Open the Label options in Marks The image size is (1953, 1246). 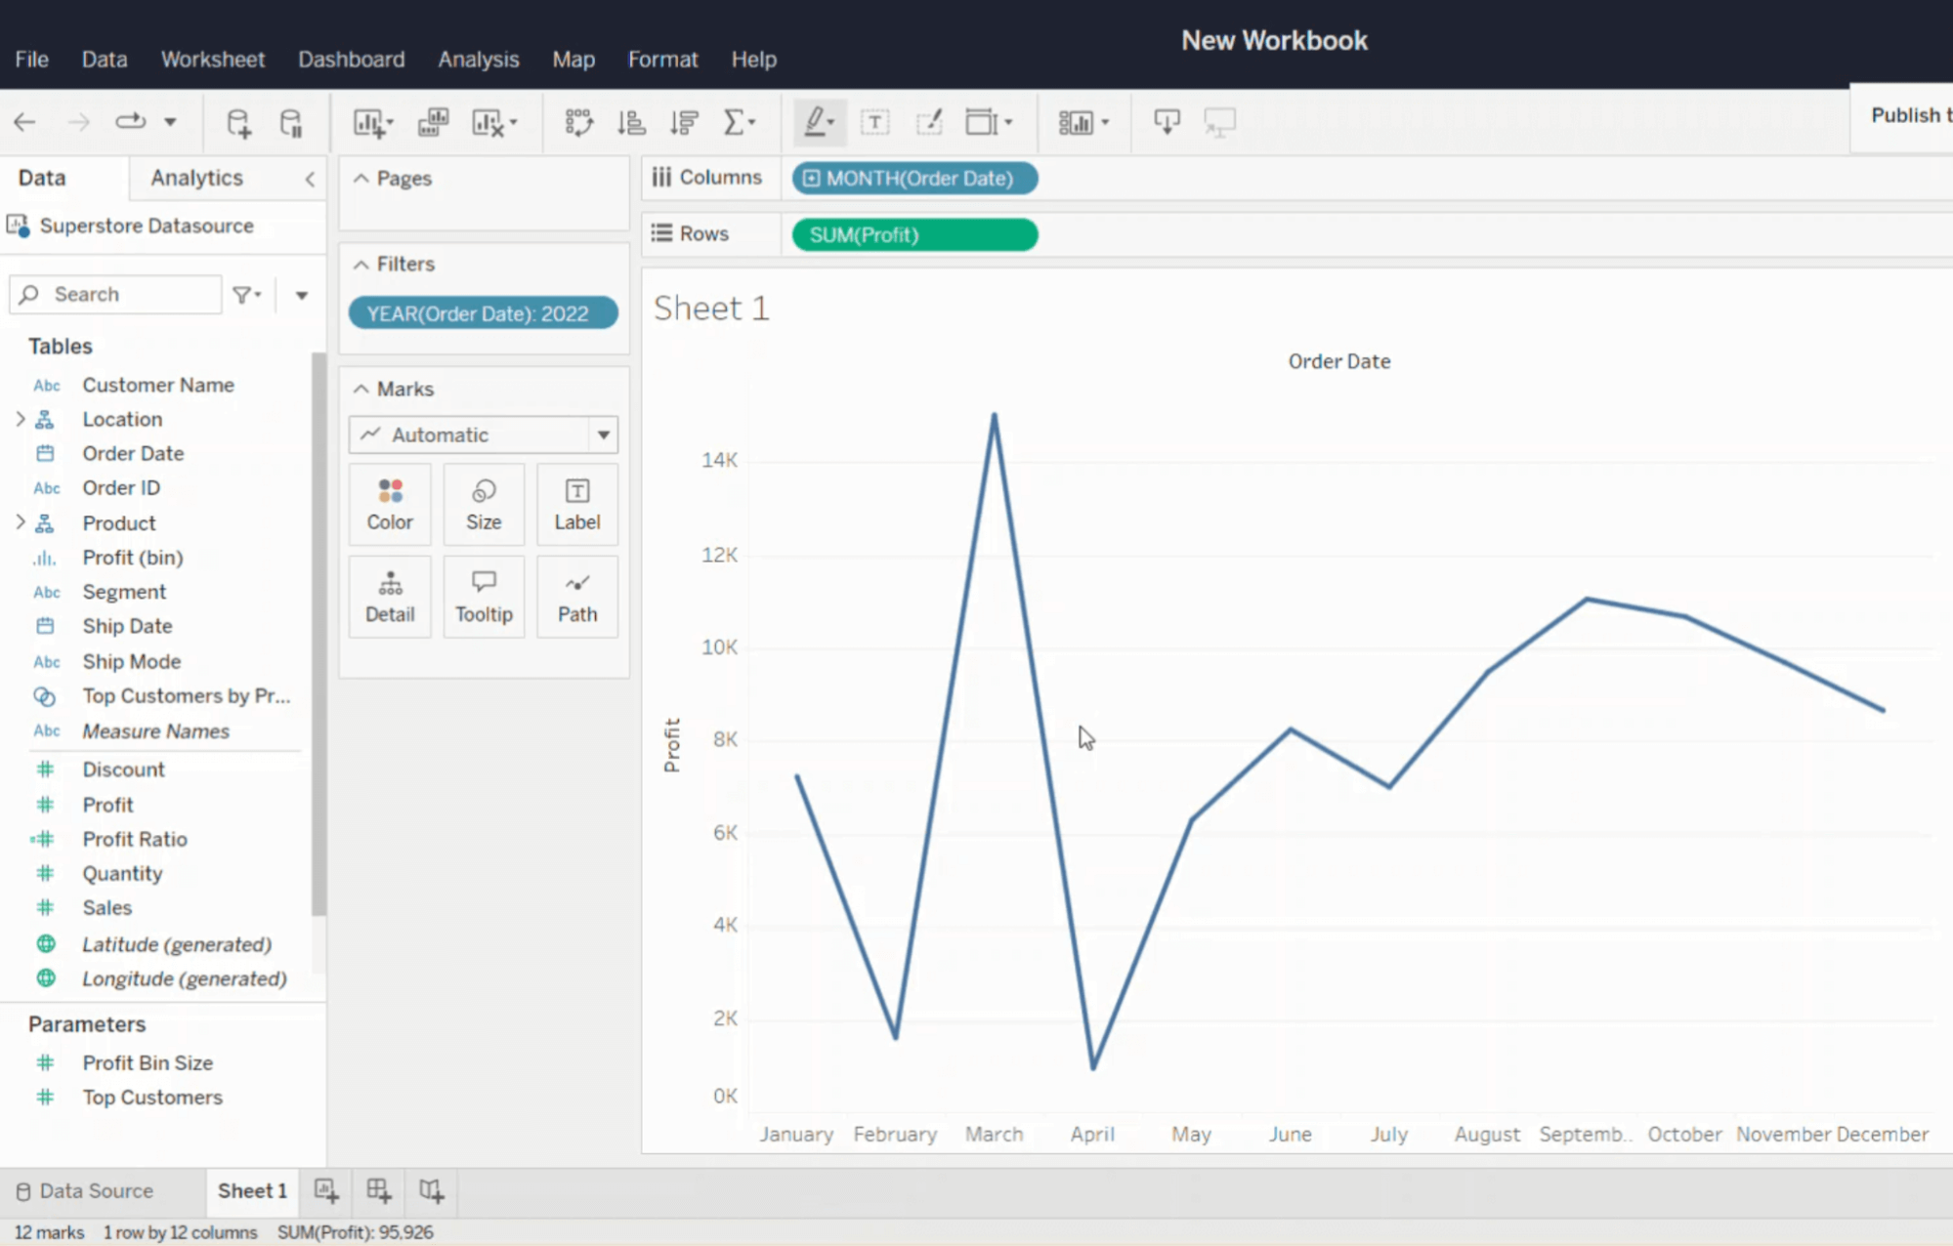(576, 504)
